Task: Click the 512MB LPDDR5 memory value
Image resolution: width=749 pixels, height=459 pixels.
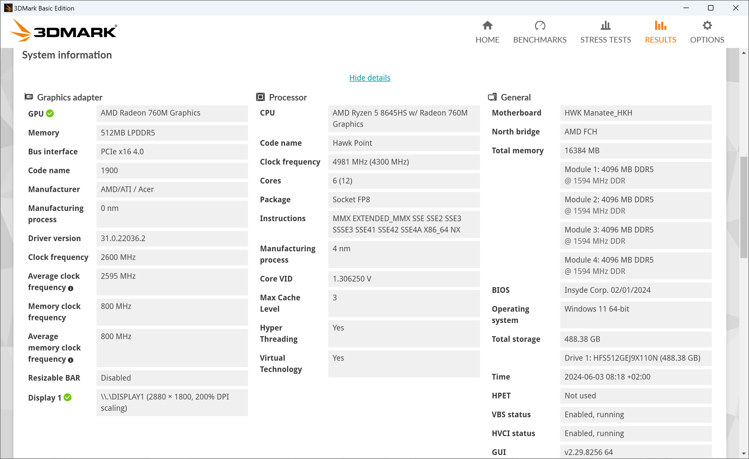Action: pos(172,133)
